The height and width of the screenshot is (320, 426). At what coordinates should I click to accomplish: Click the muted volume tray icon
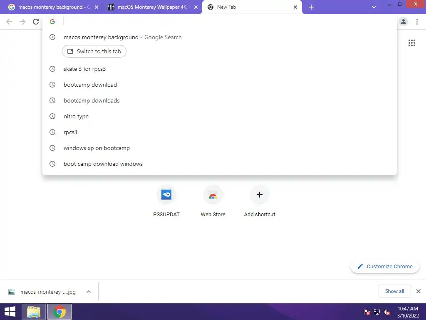(x=387, y=312)
